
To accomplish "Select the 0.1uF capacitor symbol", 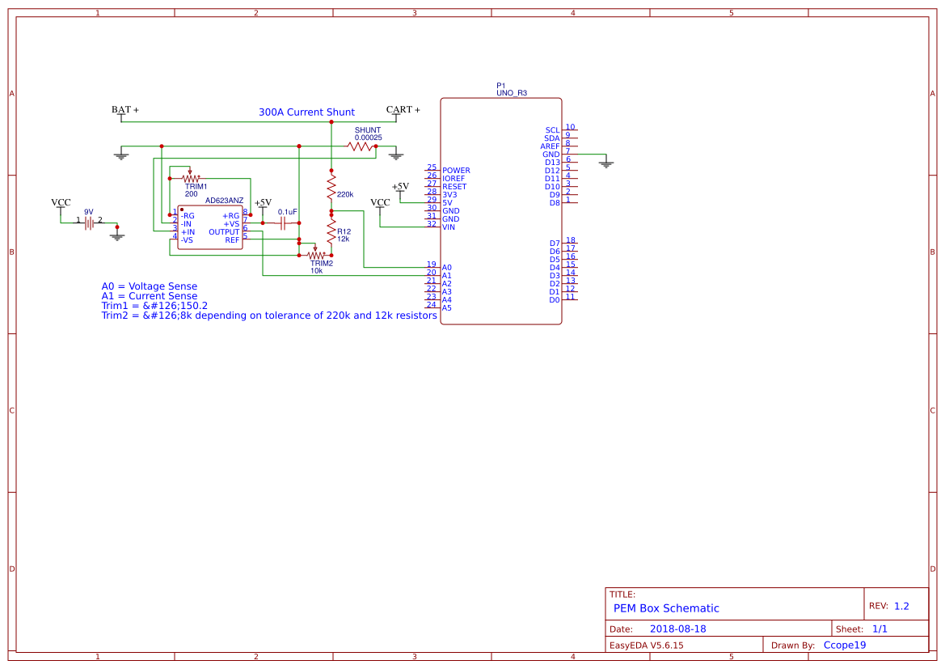I will click(x=282, y=223).
